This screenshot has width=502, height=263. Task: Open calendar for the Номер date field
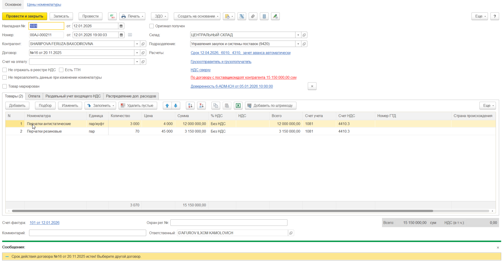tap(121, 35)
